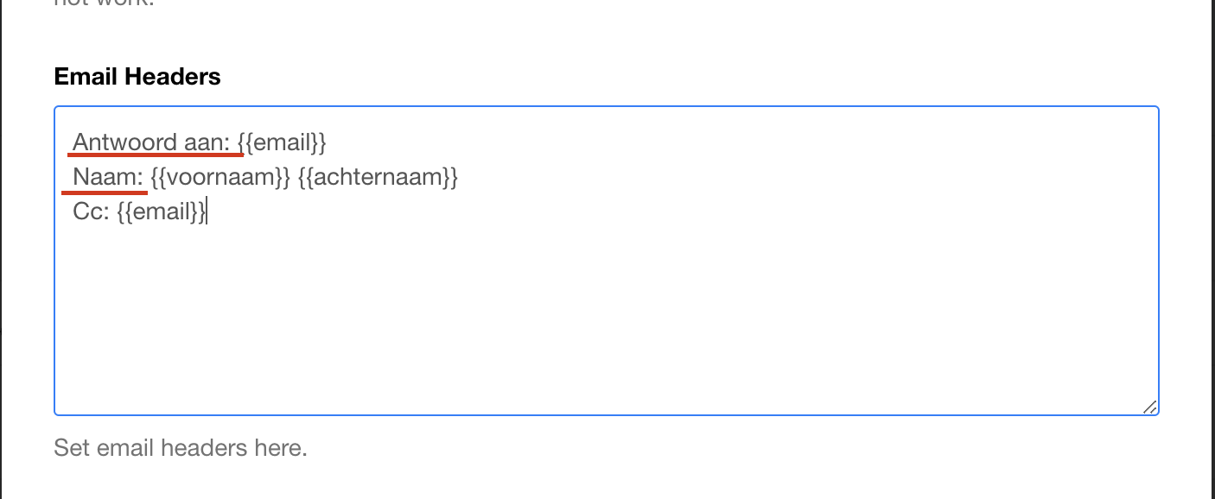Click the red spellcheck underline under Antwoord aan
The width and height of the screenshot is (1215, 499).
click(156, 156)
